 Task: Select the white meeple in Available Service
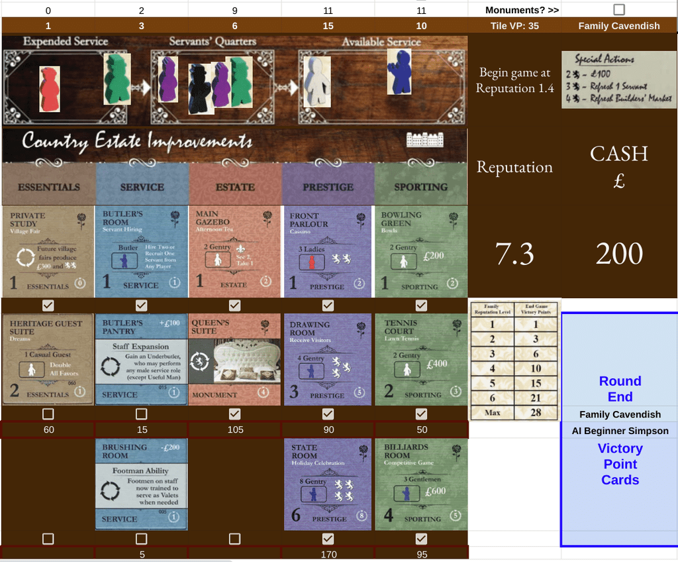pos(316,83)
